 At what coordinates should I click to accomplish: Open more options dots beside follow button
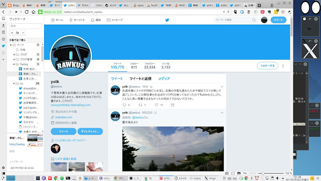click(x=283, y=66)
